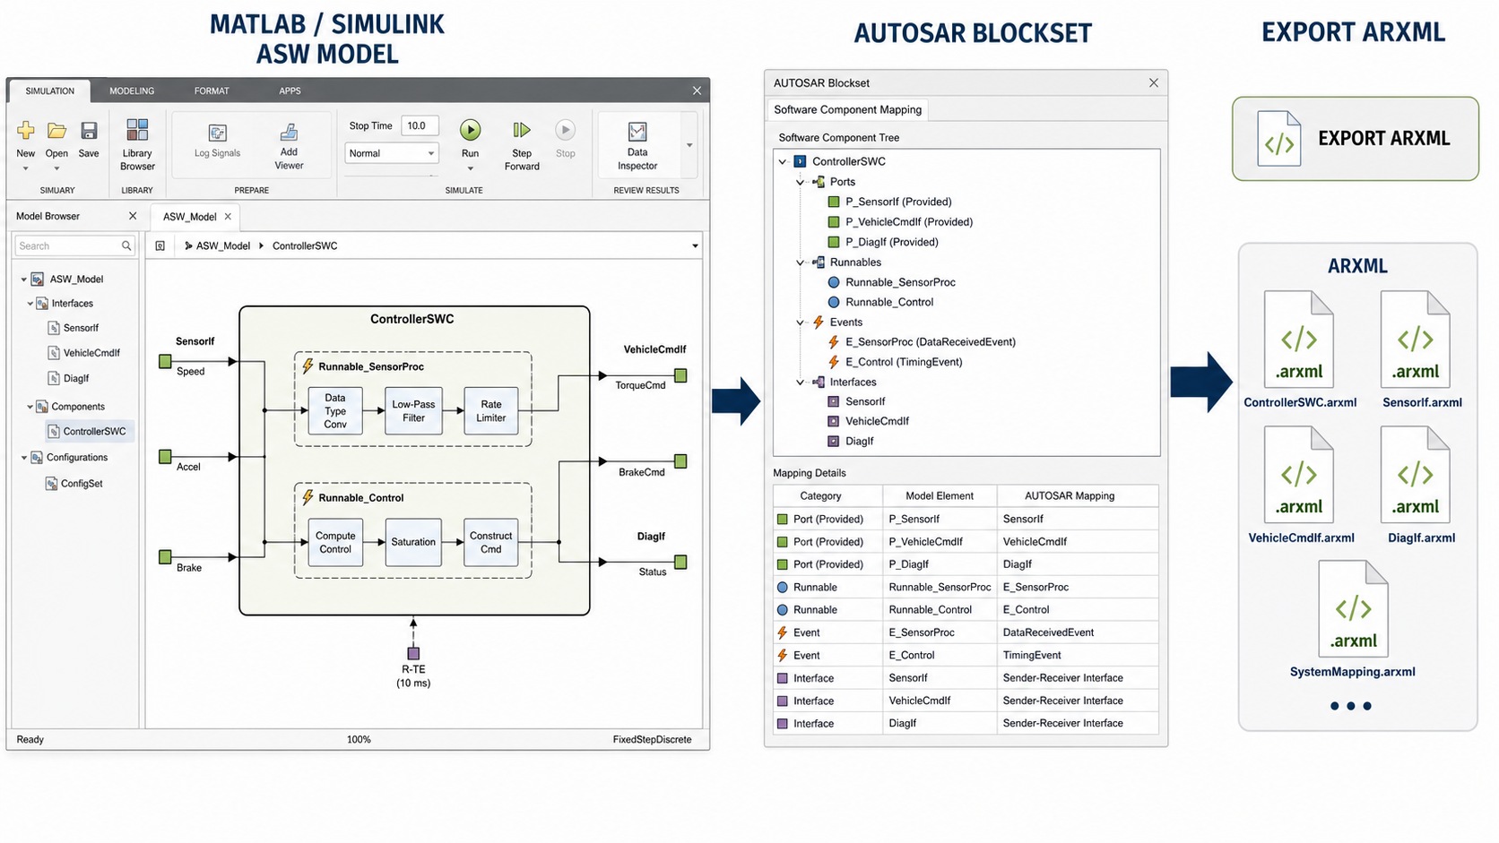Expand the toolstrip overflow arrow

click(x=689, y=145)
